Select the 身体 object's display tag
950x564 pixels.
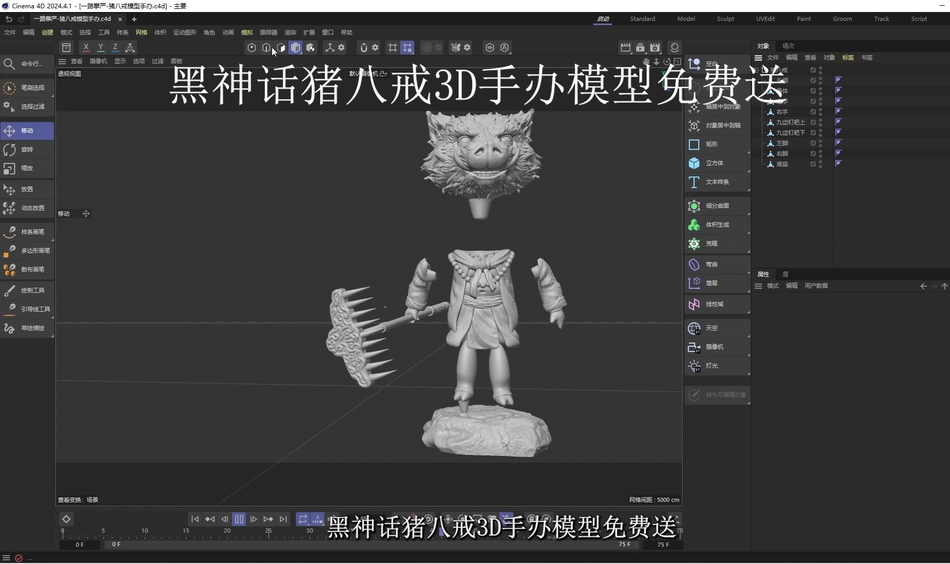(x=838, y=90)
